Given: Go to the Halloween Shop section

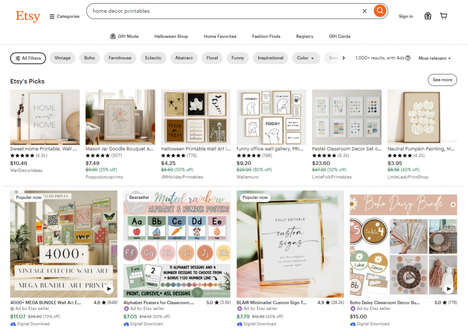Looking at the screenshot, I should click(x=171, y=36).
